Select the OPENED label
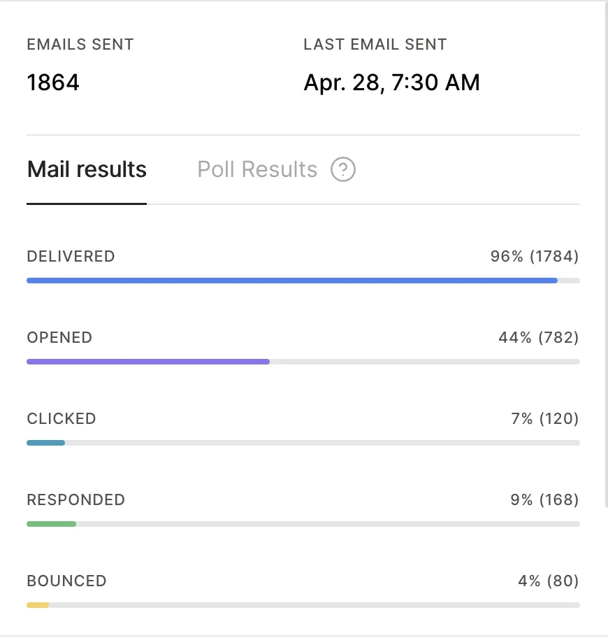This screenshot has width=608, height=638. click(x=59, y=337)
